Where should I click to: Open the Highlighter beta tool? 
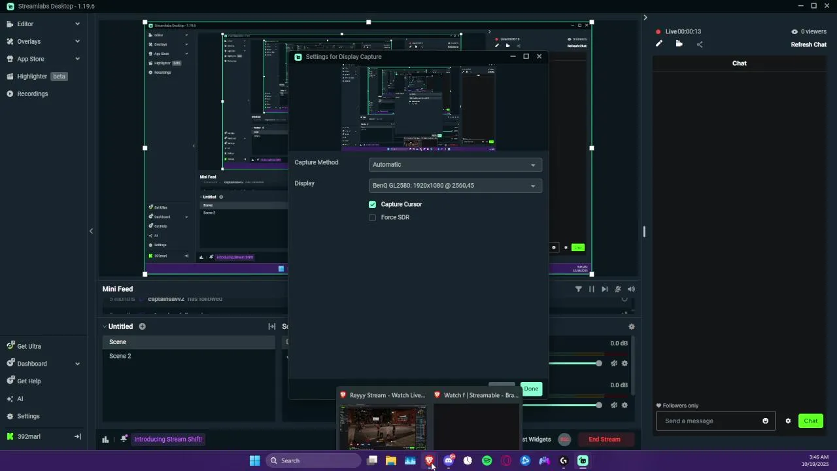37,76
